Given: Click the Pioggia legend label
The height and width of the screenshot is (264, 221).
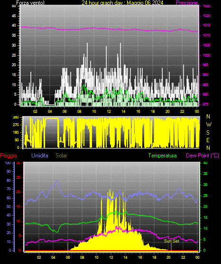Looking at the screenshot, I should coord(9,156).
